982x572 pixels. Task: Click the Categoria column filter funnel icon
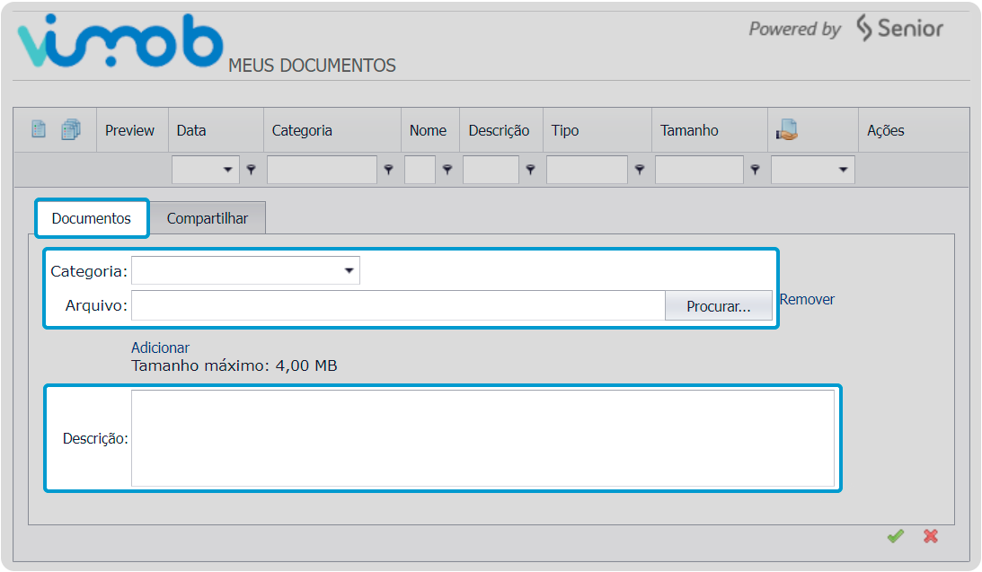pos(388,170)
